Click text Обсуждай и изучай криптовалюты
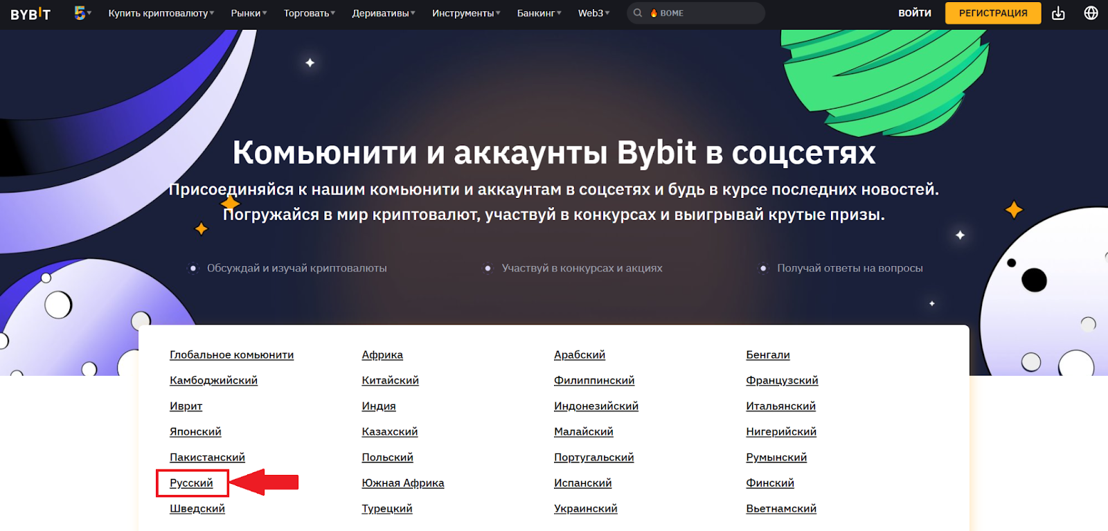 [297, 268]
